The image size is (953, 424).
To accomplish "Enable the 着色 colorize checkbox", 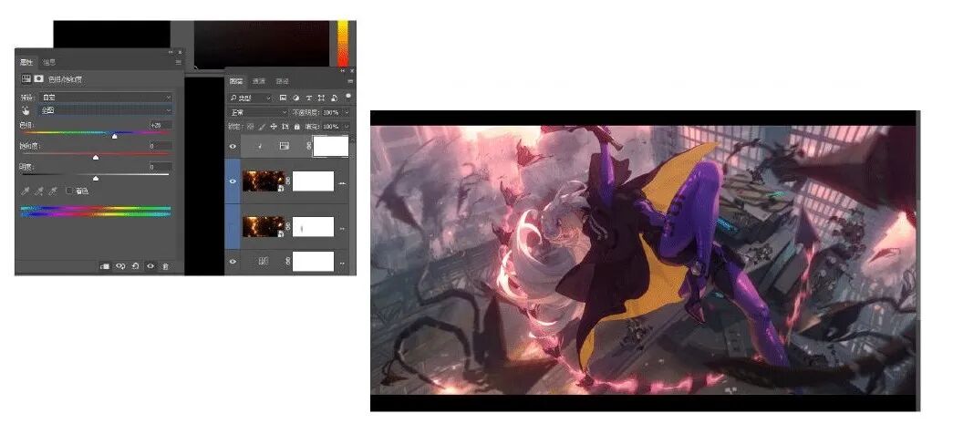I will [69, 191].
